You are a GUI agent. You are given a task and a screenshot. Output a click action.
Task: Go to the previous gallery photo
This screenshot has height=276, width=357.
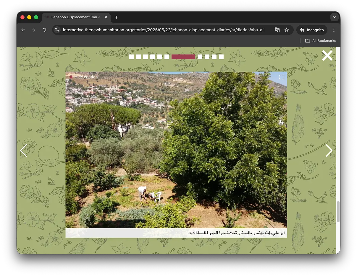24,151
